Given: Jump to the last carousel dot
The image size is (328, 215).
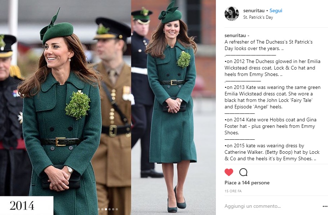Looking at the screenshot, I should tap(117, 209).
